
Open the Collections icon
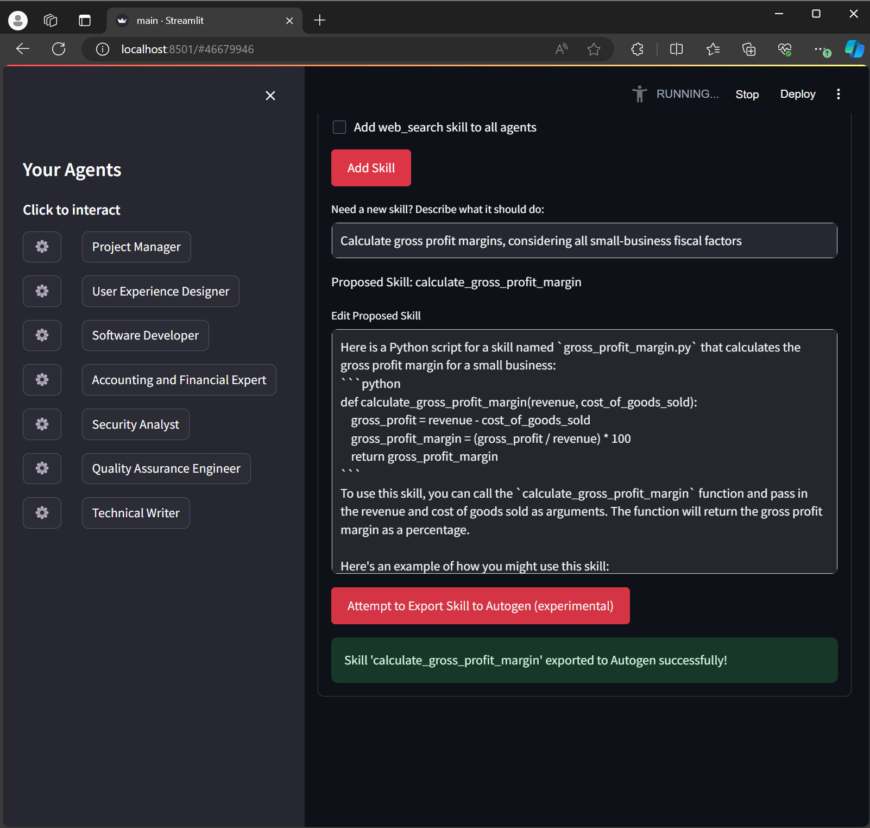(x=749, y=49)
